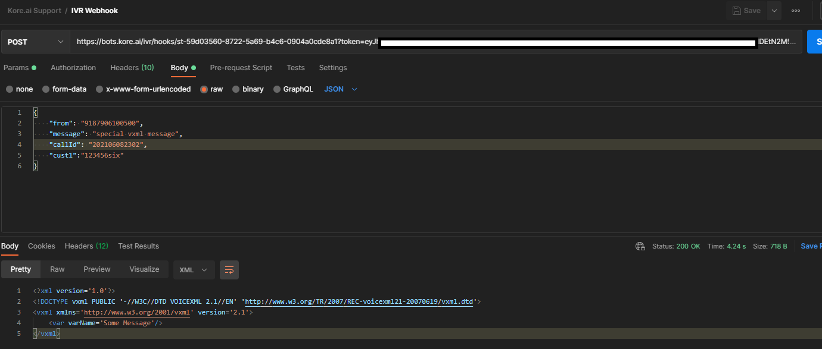This screenshot has width=822, height=349.
Task: Select the x-www-form-urlencoded body option
Action: [144, 89]
